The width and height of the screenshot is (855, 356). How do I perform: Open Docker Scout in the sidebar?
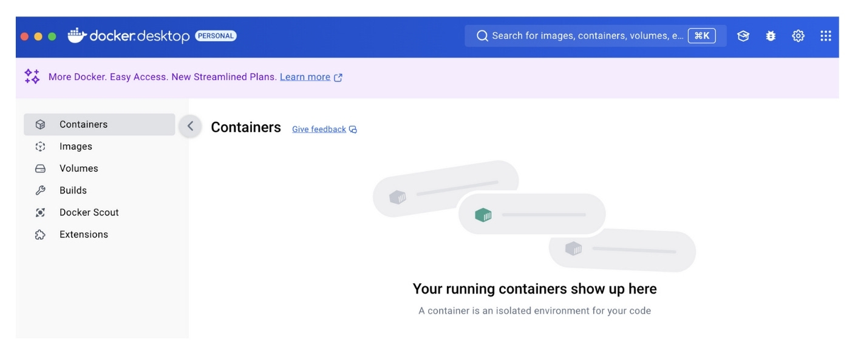pyautogui.click(x=100, y=212)
